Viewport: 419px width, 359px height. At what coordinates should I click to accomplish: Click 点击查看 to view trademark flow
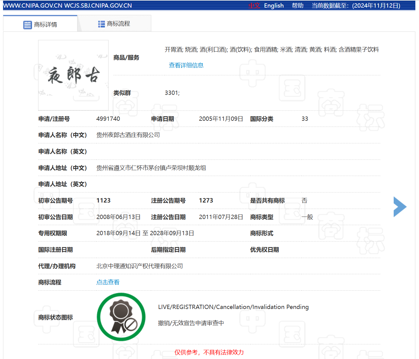click(x=108, y=282)
